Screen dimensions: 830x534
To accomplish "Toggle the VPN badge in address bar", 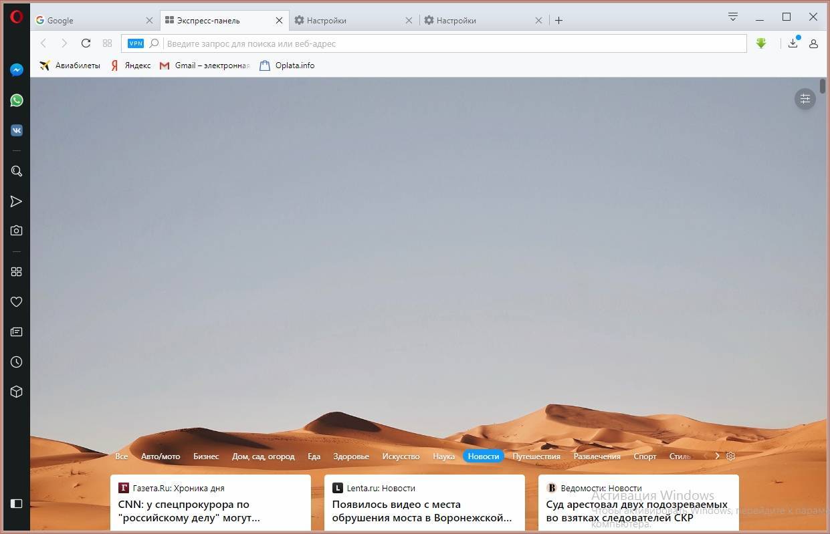I will (x=136, y=43).
